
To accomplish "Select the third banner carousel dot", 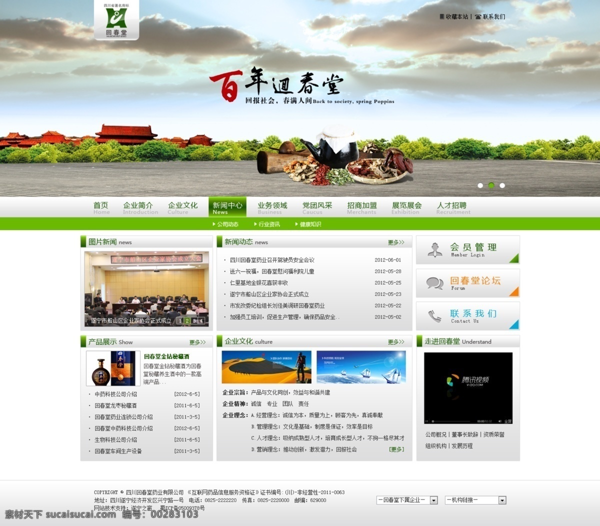I will click(502, 185).
